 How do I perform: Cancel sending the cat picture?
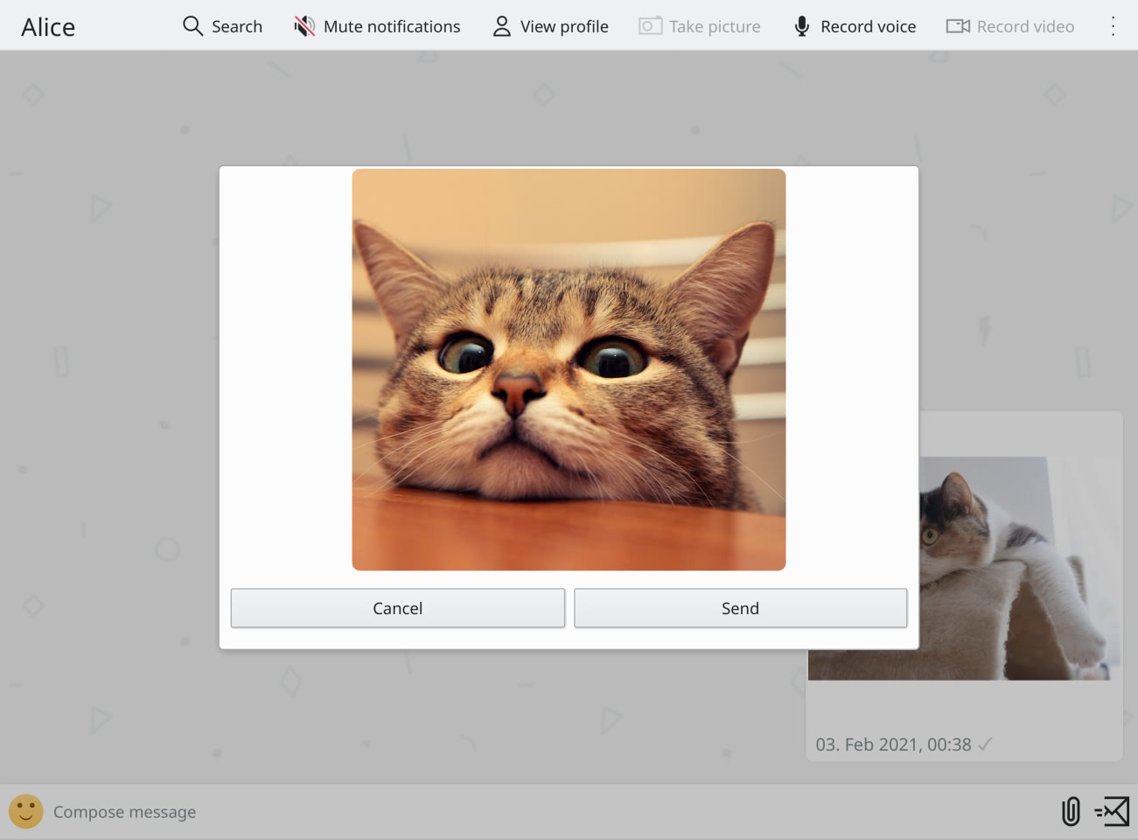click(397, 608)
